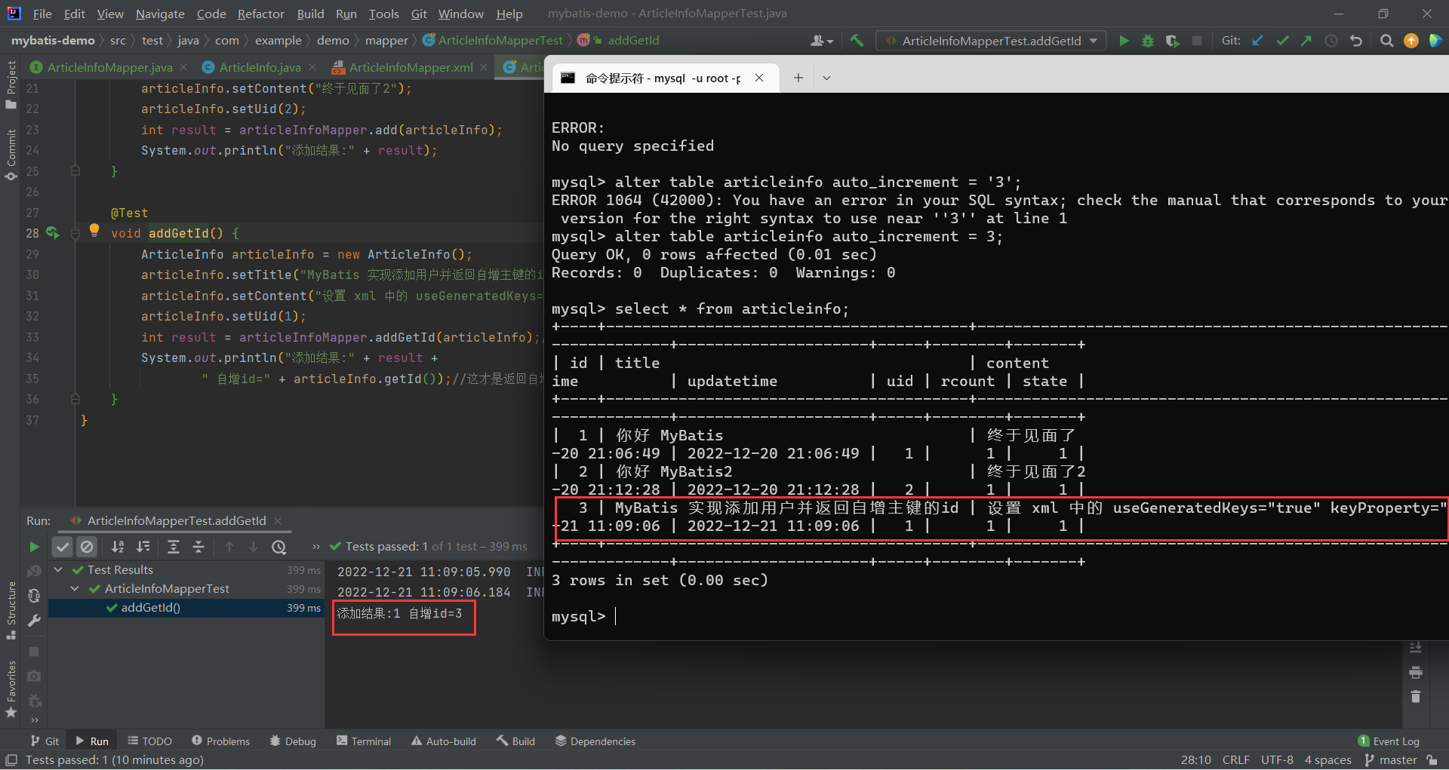The width and height of the screenshot is (1449, 770).
Task: Open Favorites tool window sidebar
Action: pos(11,689)
